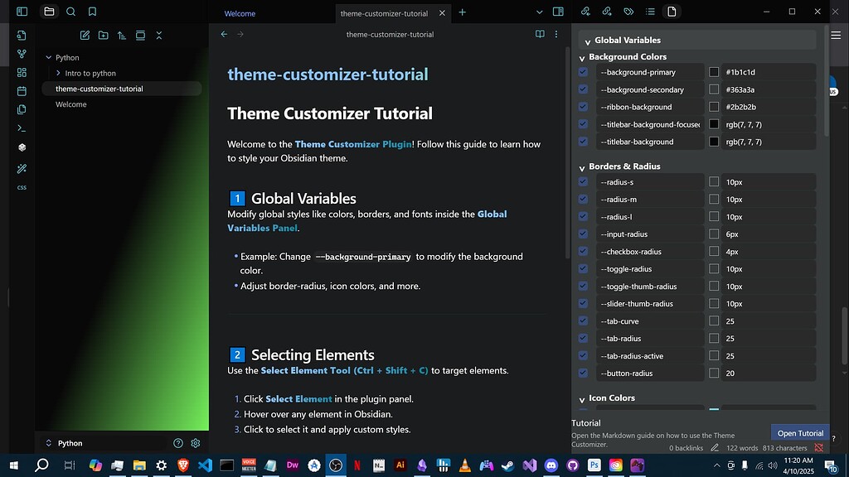This screenshot has height=477, width=849.
Task: Toggle the --radius-s variable checkbox
Action: (582, 181)
